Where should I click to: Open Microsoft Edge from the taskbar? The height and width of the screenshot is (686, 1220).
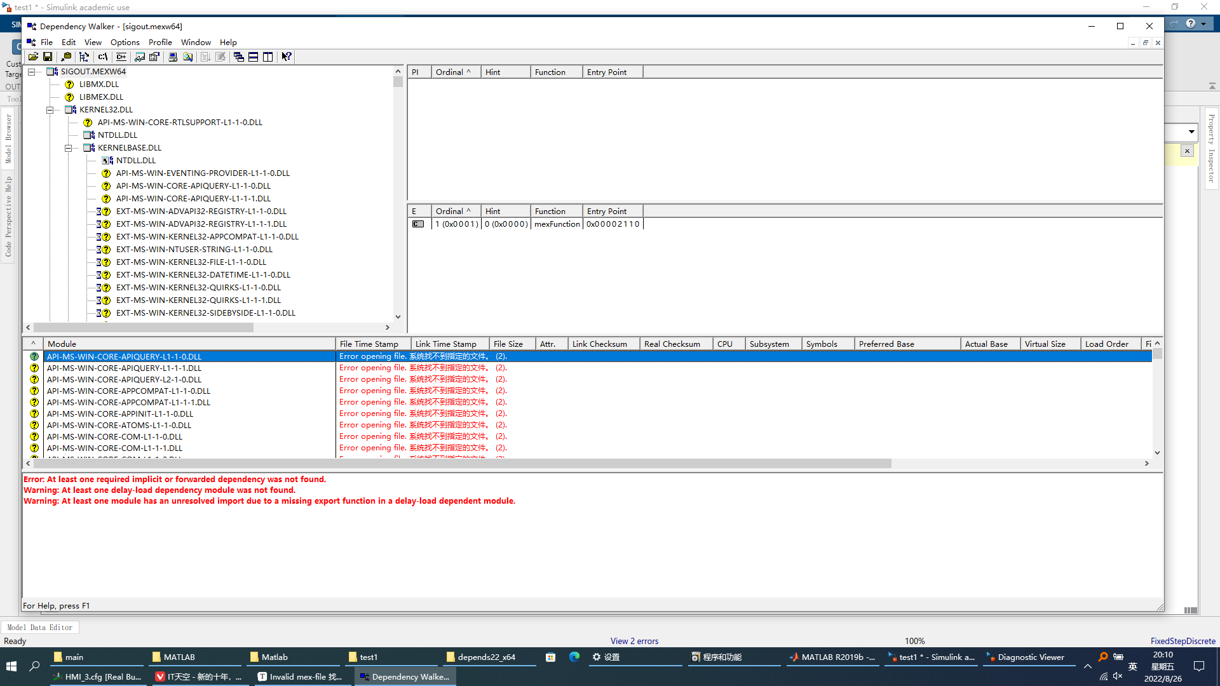[x=574, y=657]
